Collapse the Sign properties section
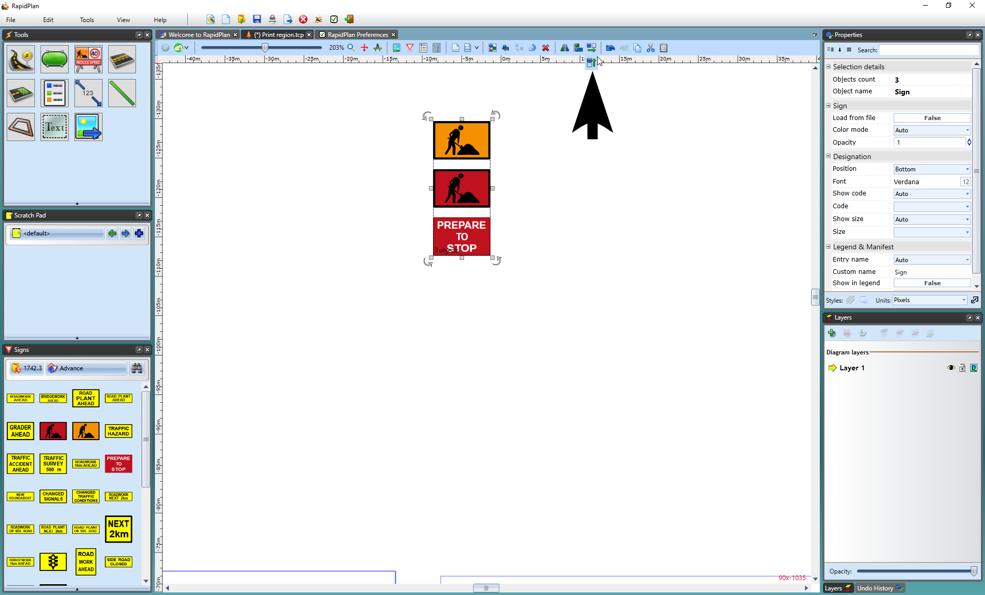Image resolution: width=985 pixels, height=595 pixels. [x=828, y=106]
